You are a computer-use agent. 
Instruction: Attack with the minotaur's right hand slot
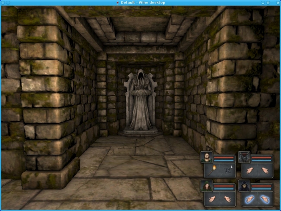(264, 171)
